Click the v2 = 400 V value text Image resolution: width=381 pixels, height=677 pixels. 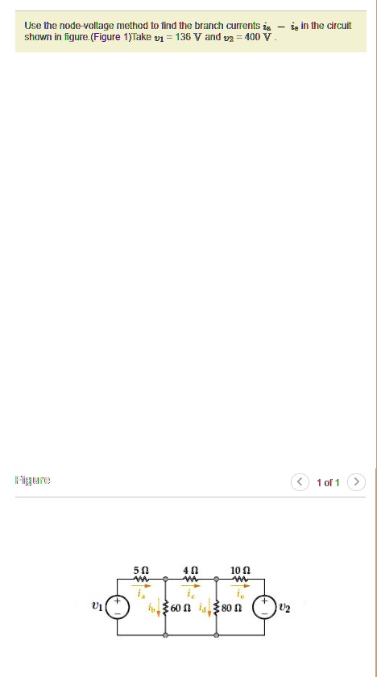[246, 37]
